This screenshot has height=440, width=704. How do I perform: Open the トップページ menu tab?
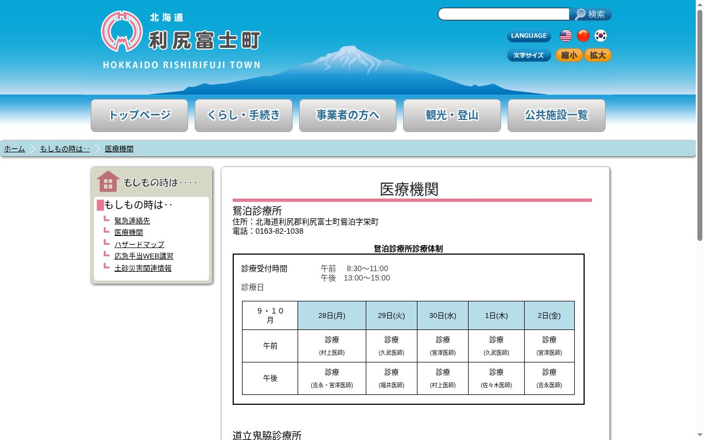tap(139, 116)
